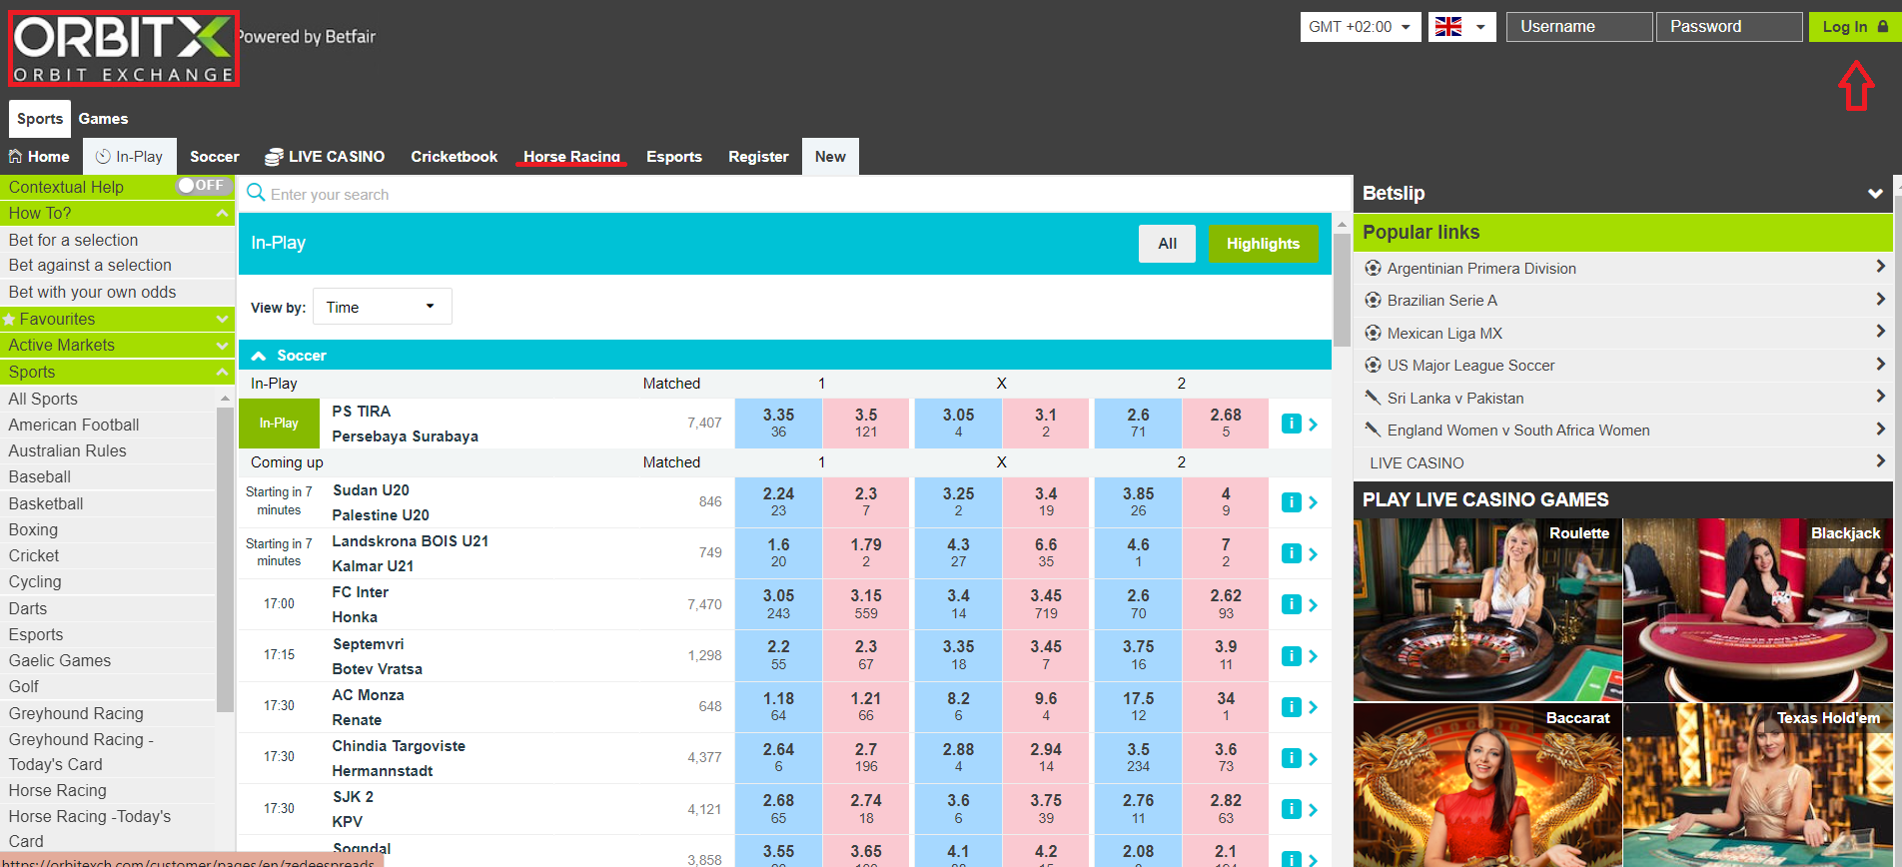Open the Blackjack live casino thumbnail
The height and width of the screenshot is (867, 1902).
tap(1758, 609)
